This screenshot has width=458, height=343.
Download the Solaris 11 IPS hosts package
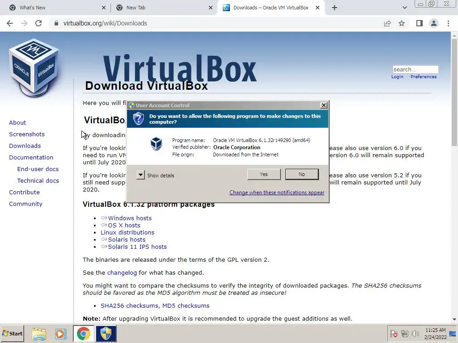[x=137, y=247]
